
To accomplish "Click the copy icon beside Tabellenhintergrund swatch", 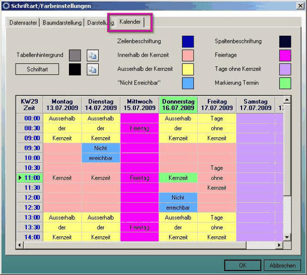I will (93, 55).
